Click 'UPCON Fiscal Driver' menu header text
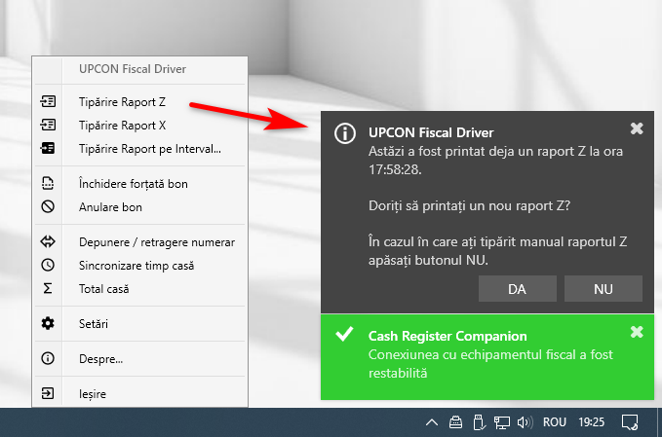The height and width of the screenshot is (437, 662). tap(133, 69)
